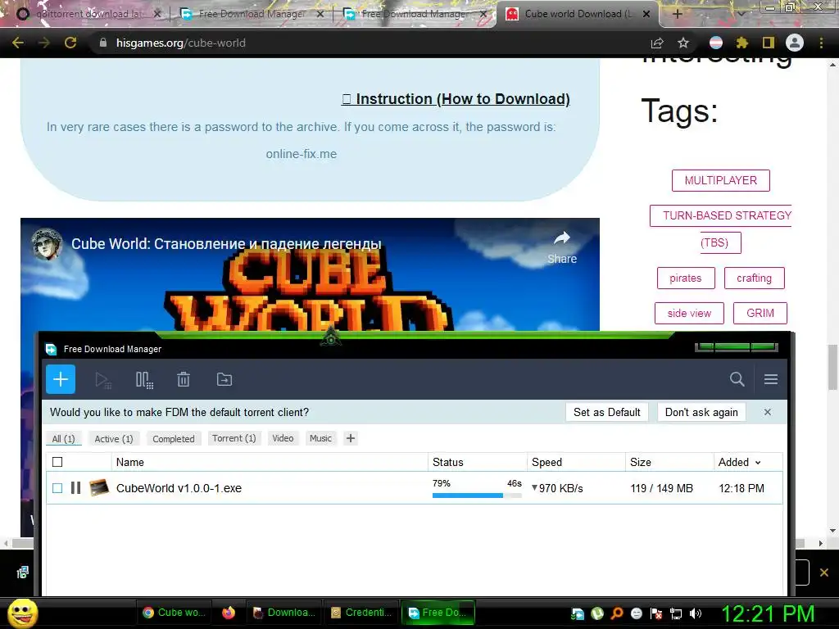Screen dimensions: 839x629
Task: Click the move to folder icon
Action: pyautogui.click(x=224, y=379)
